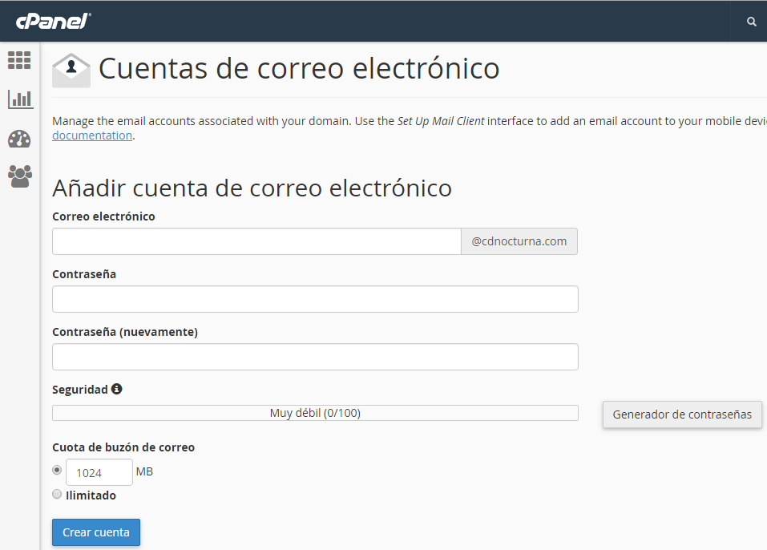Screen dimensions: 767x550
Task: Open the User Manager people icon
Action: (20, 176)
